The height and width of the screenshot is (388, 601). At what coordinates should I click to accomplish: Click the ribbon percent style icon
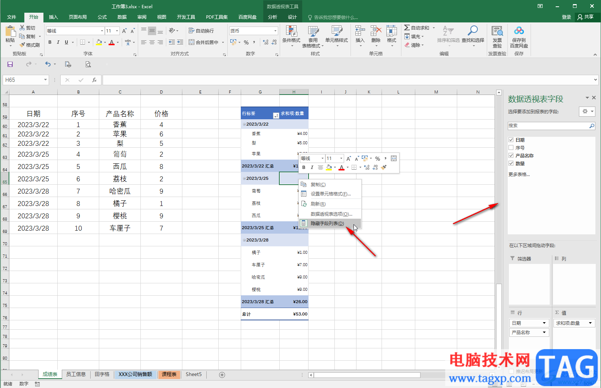(x=246, y=42)
